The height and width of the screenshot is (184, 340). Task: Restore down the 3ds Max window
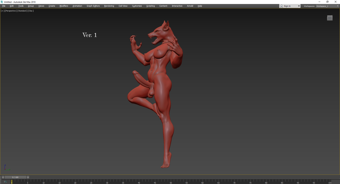pos(327,2)
